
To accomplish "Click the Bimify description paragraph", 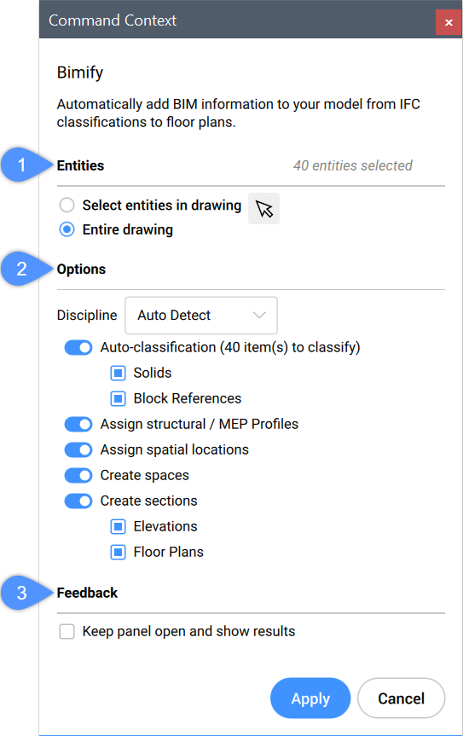I will [x=238, y=113].
